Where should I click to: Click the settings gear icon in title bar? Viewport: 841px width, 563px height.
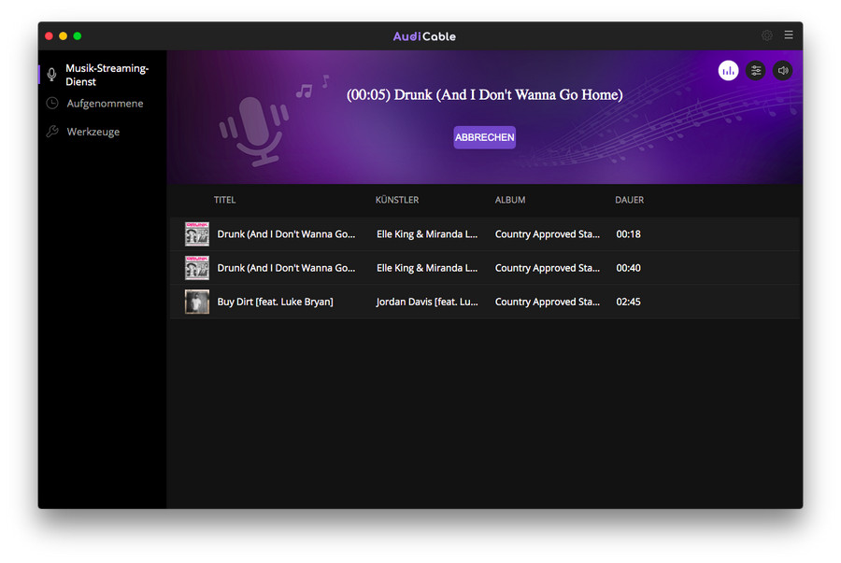tap(767, 35)
